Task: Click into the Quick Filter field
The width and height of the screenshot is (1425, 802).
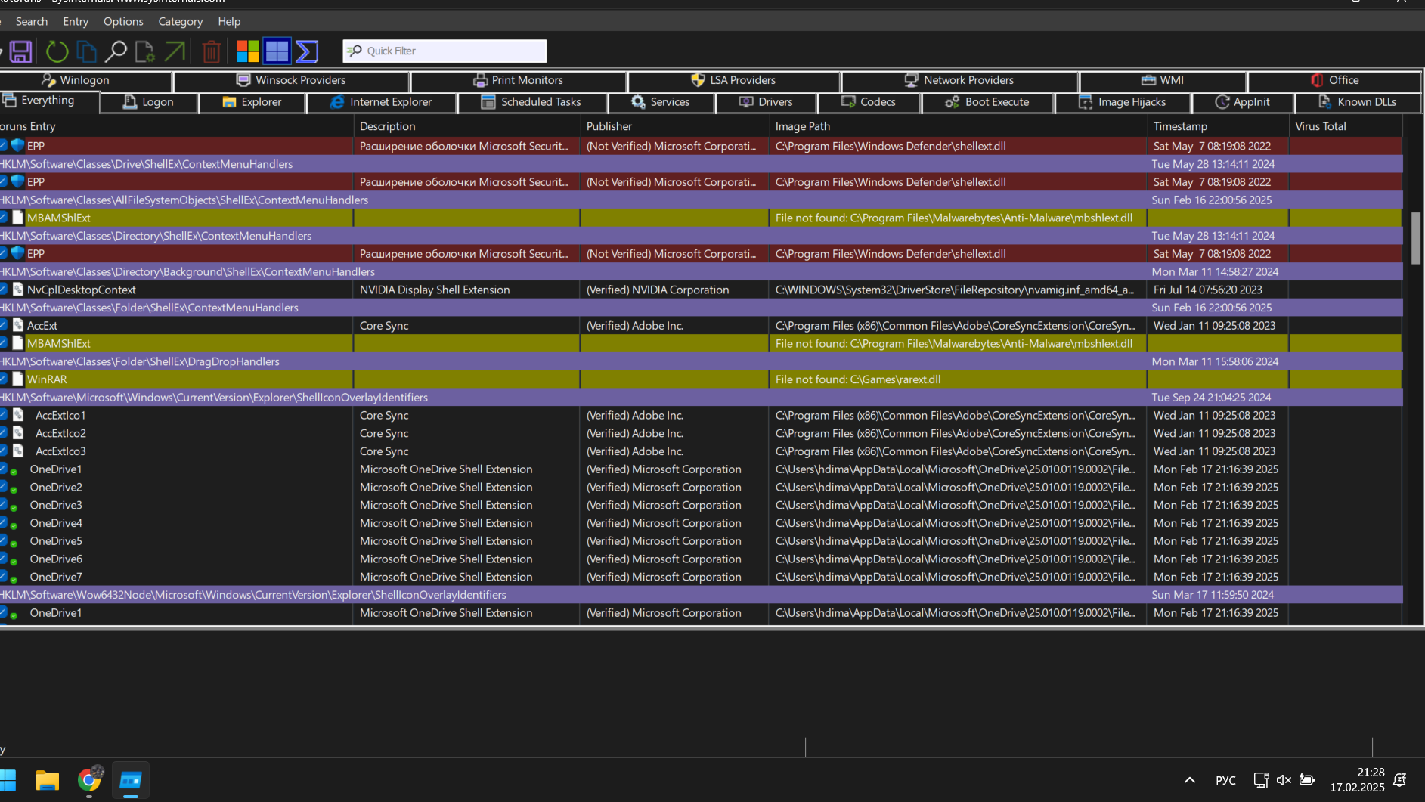Action: point(445,51)
